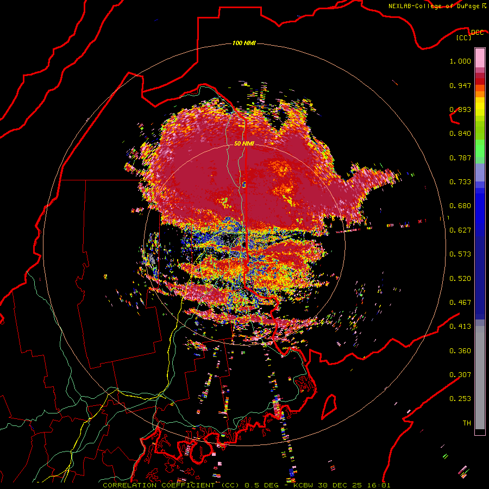
Task: Click the 0.787 scale value
Action: tap(460, 158)
